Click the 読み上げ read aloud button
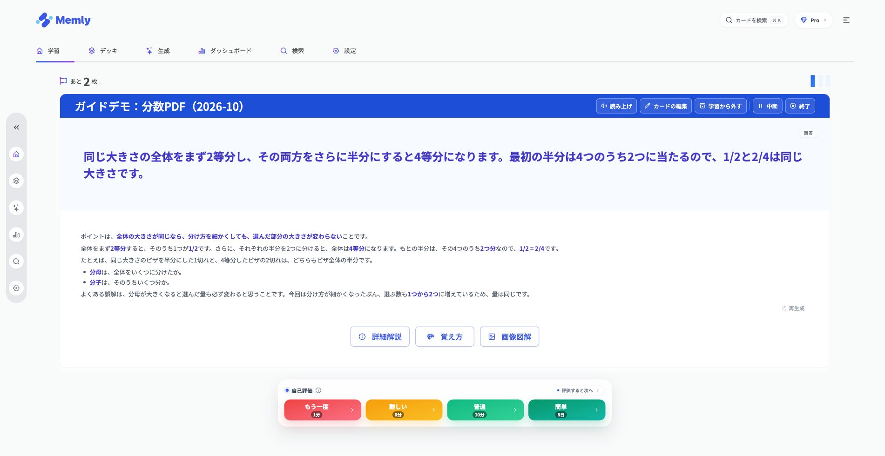This screenshot has width=885, height=456. point(616,106)
